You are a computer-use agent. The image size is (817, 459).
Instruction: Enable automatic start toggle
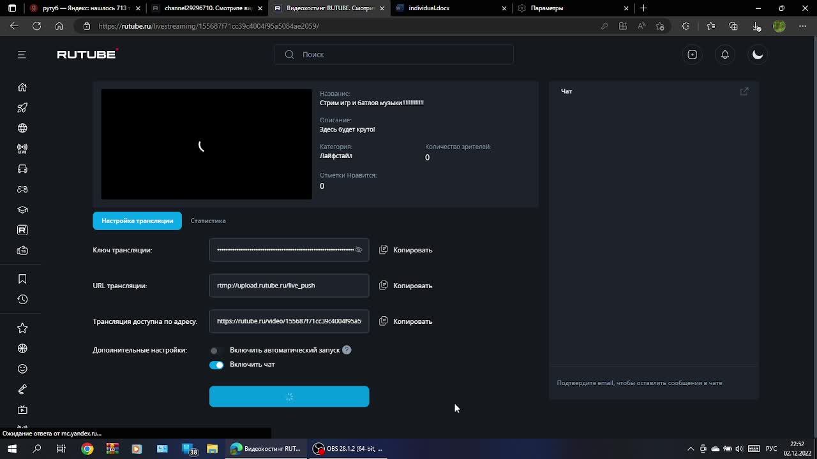point(216,351)
